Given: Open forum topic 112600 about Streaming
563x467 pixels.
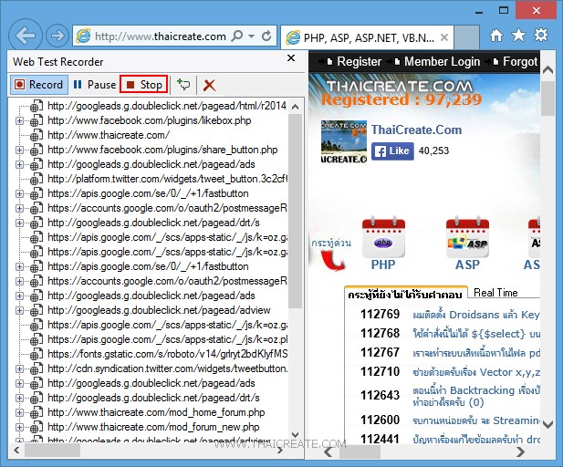Looking at the screenshot, I should coord(476,420).
